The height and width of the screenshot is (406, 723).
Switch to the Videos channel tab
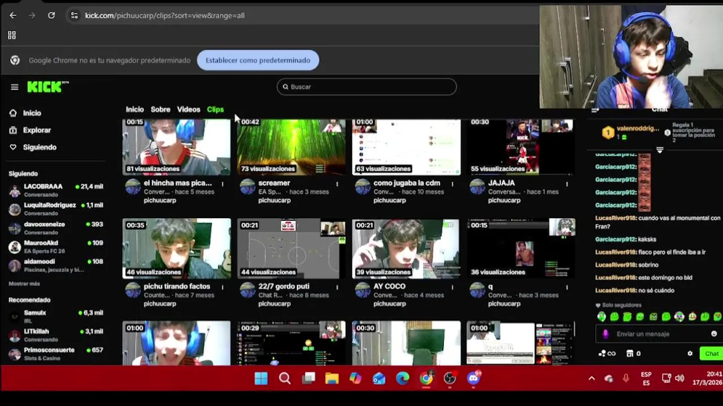(x=189, y=109)
